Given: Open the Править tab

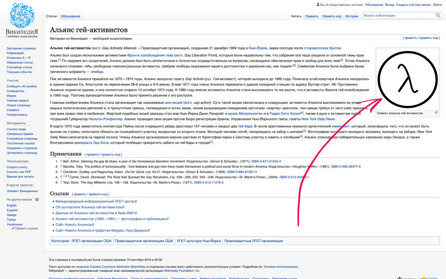Looking at the screenshot, I should [x=312, y=16].
